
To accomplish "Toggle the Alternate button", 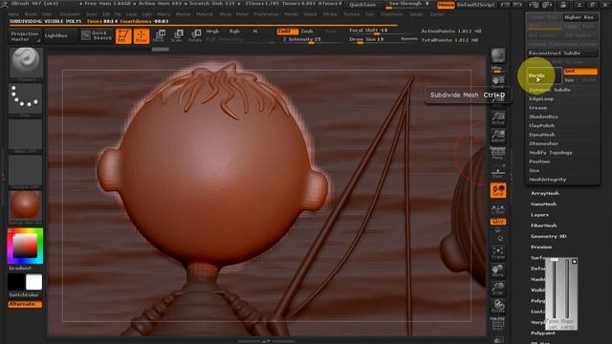I will (x=25, y=304).
